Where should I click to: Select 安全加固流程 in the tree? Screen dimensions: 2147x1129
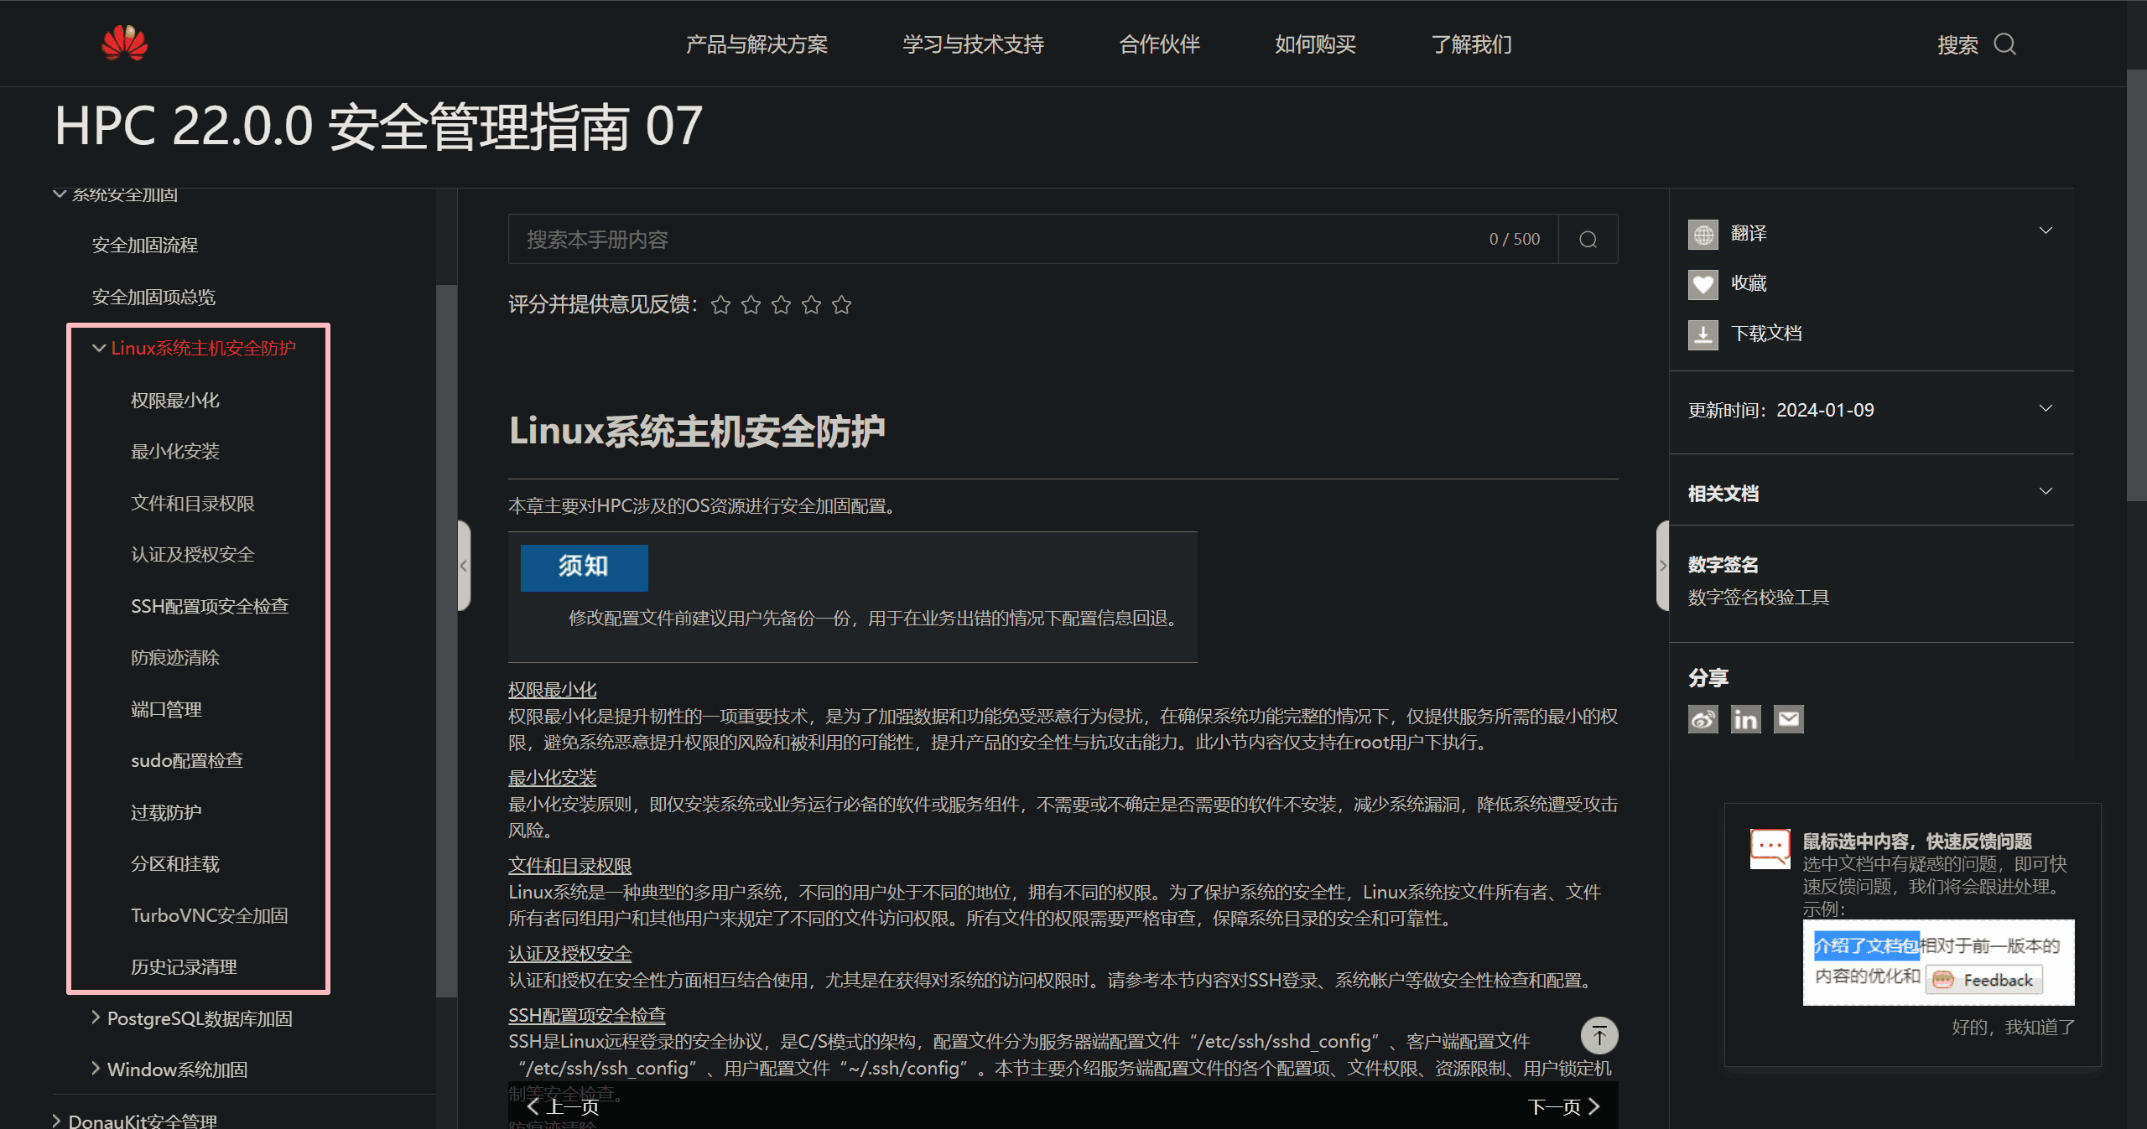(x=144, y=246)
